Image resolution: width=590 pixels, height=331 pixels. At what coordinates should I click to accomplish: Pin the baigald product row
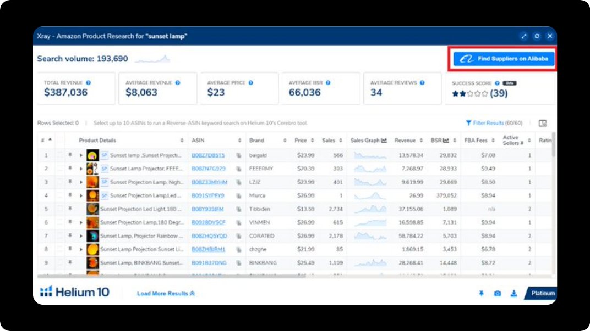(x=70, y=155)
